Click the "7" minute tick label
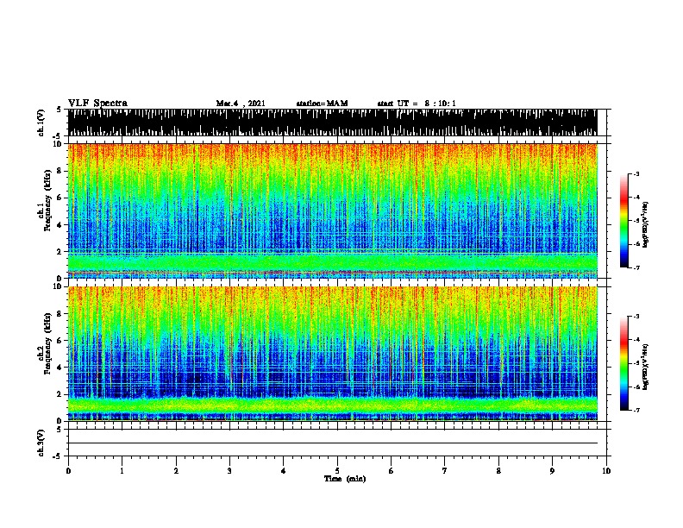Image resolution: width=683 pixels, height=528 pixels. click(445, 471)
